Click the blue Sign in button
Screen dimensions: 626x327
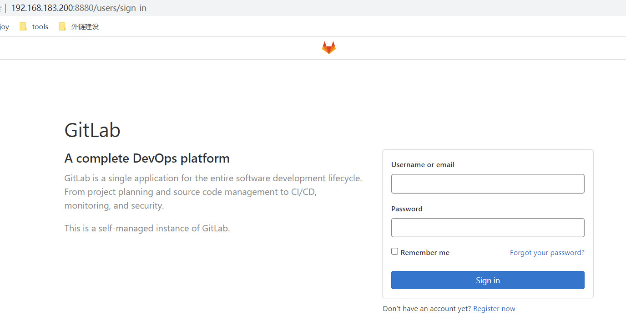point(488,280)
